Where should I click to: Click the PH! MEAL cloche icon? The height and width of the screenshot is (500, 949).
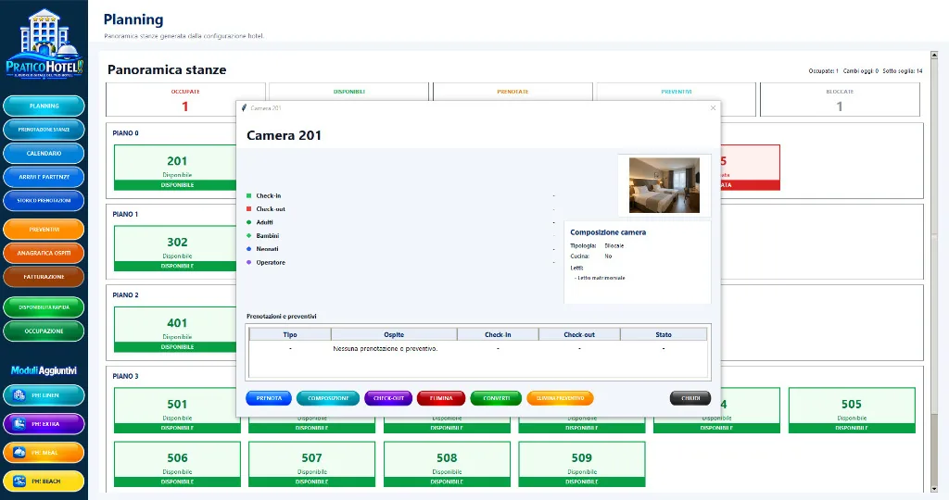click(19, 452)
